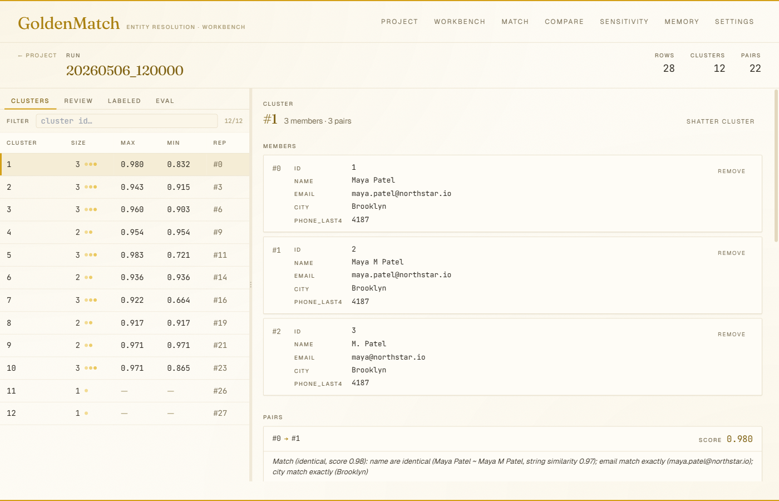Remove member #0 Maya Patel

pos(731,171)
